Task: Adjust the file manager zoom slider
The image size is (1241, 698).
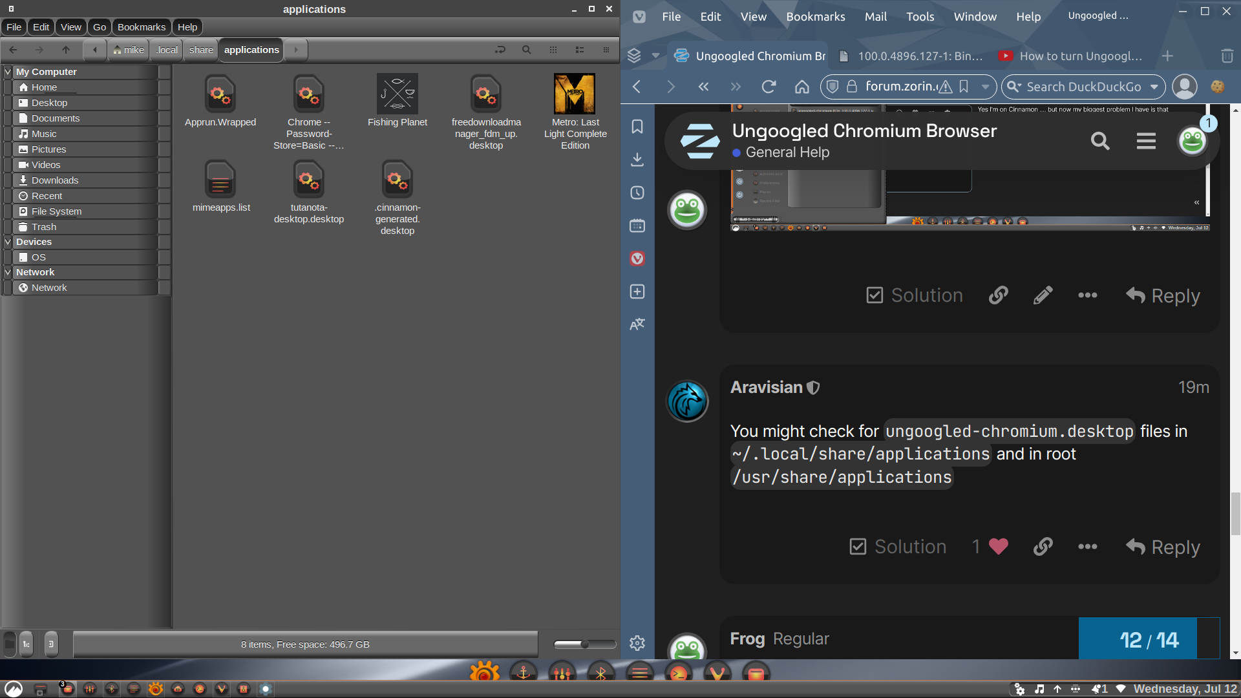Action: pos(585,644)
